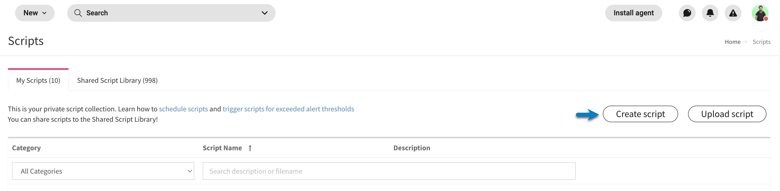Open trigger scripts for exceeded alert thresholds link

(x=288, y=109)
